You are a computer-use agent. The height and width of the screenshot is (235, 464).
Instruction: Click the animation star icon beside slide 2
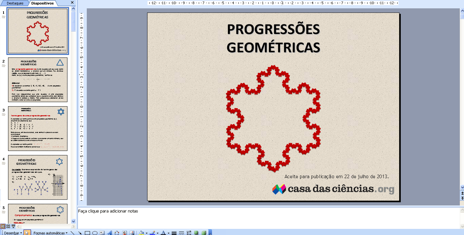pos(4,66)
